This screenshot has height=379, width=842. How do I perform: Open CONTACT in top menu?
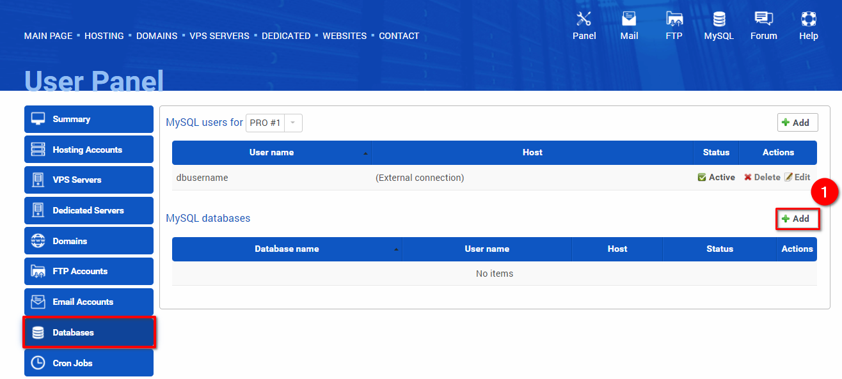click(x=399, y=36)
